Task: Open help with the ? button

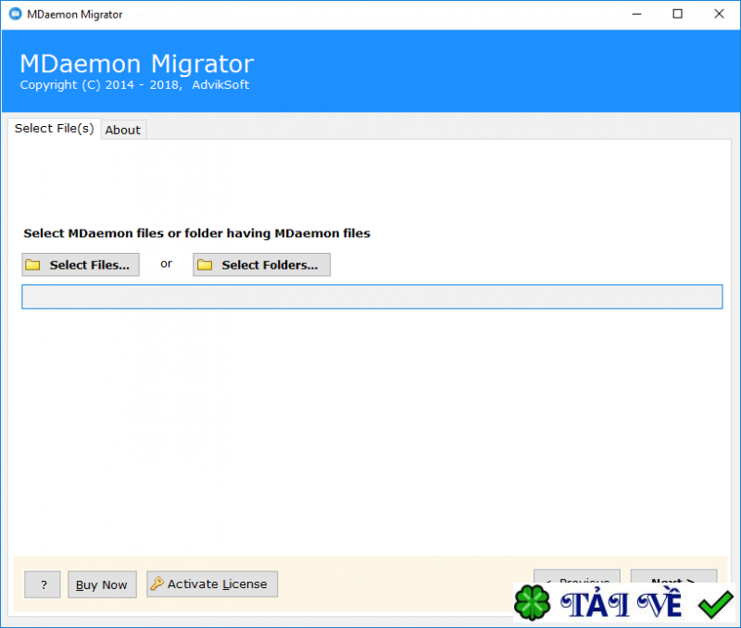Action: tap(43, 584)
